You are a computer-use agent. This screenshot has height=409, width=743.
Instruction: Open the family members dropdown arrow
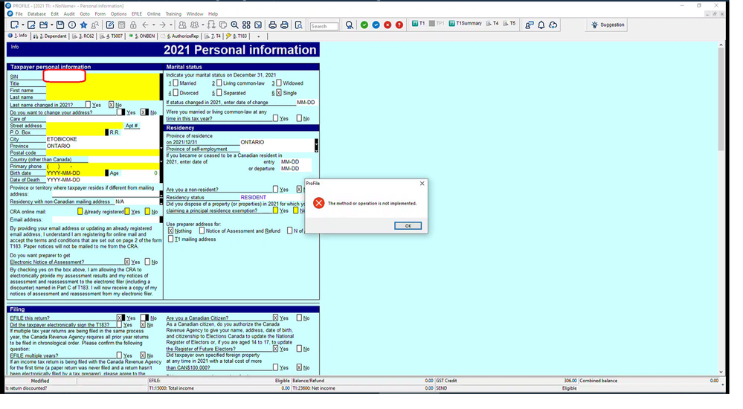click(x=203, y=25)
